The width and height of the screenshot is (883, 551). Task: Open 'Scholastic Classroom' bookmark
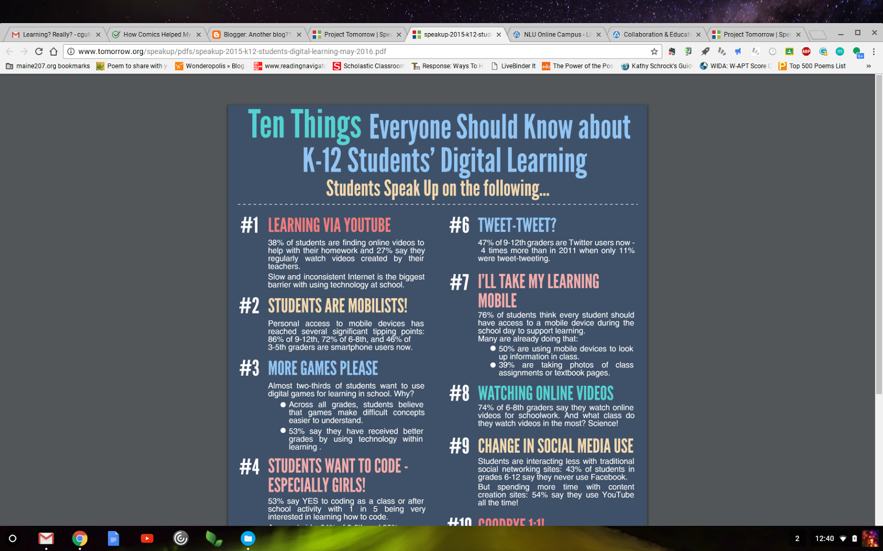tap(368, 66)
